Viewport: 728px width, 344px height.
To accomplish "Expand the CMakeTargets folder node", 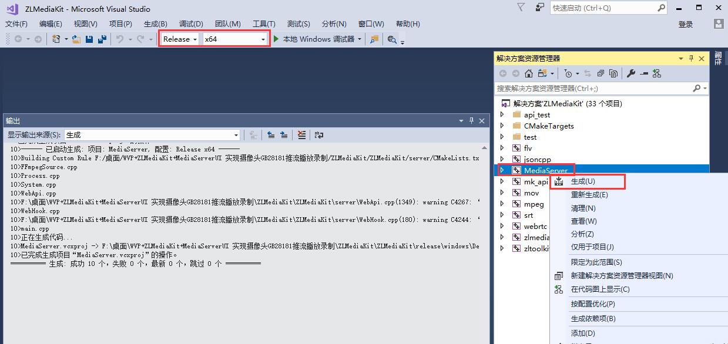I will [502, 126].
